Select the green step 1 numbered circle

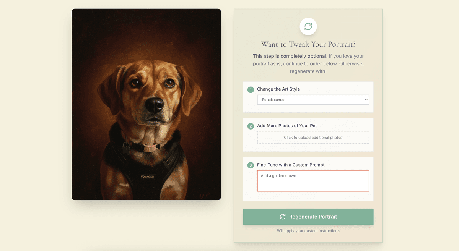[251, 89]
